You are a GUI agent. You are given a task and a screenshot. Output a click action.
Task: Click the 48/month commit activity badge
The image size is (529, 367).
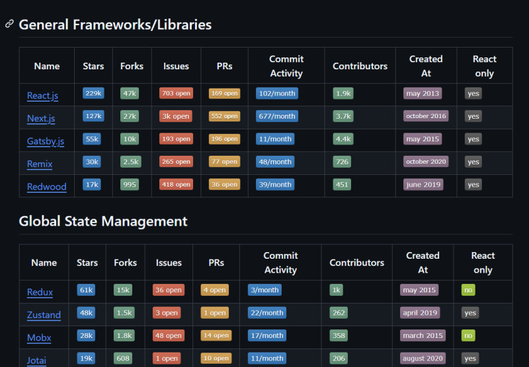click(275, 162)
